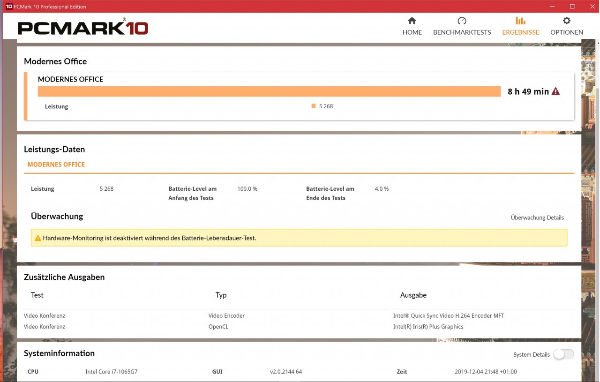The height and width of the screenshot is (382, 600).
Task: Click Intel(R) Iris(R) Plus Graphics entry
Action: tap(428, 327)
